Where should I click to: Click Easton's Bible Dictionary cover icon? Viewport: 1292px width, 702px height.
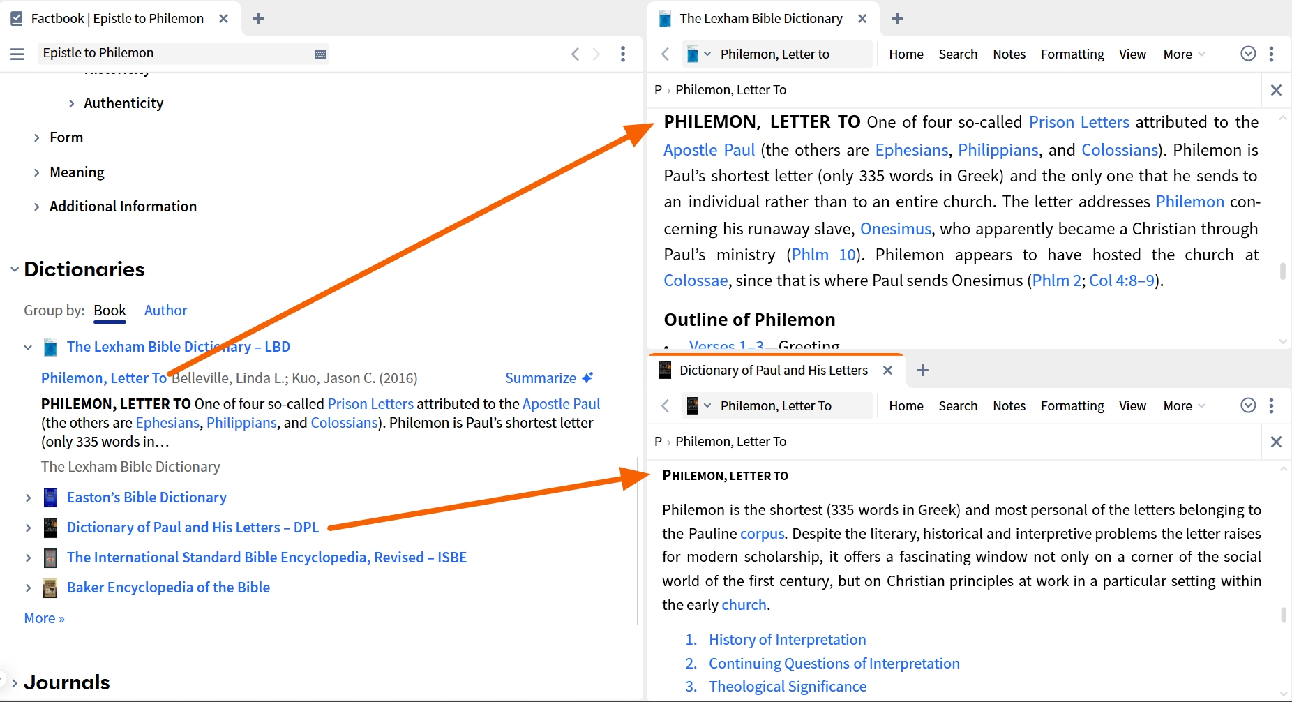(51, 498)
